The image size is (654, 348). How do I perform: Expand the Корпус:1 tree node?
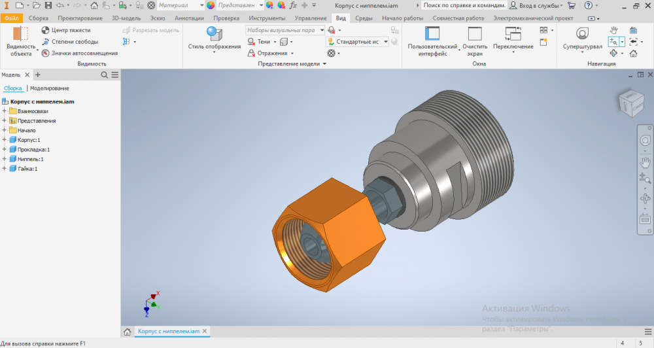point(5,140)
